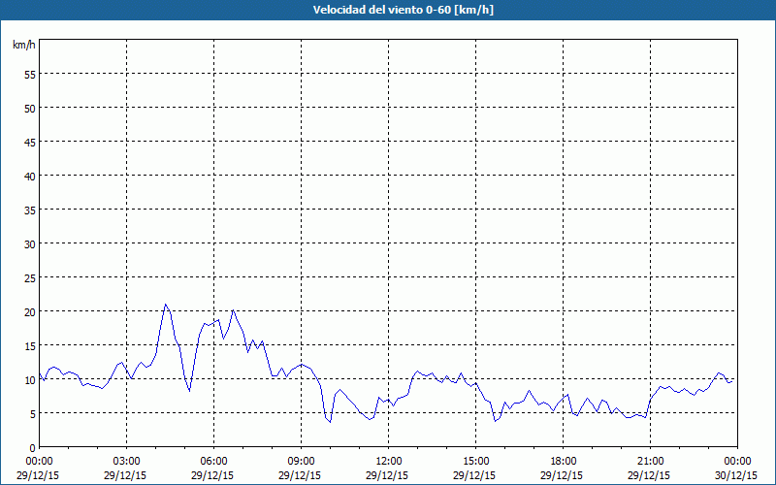Click the '30' y-axis label

(x=30, y=244)
